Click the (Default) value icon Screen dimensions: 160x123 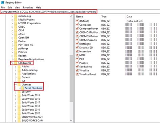[x=77, y=21]
